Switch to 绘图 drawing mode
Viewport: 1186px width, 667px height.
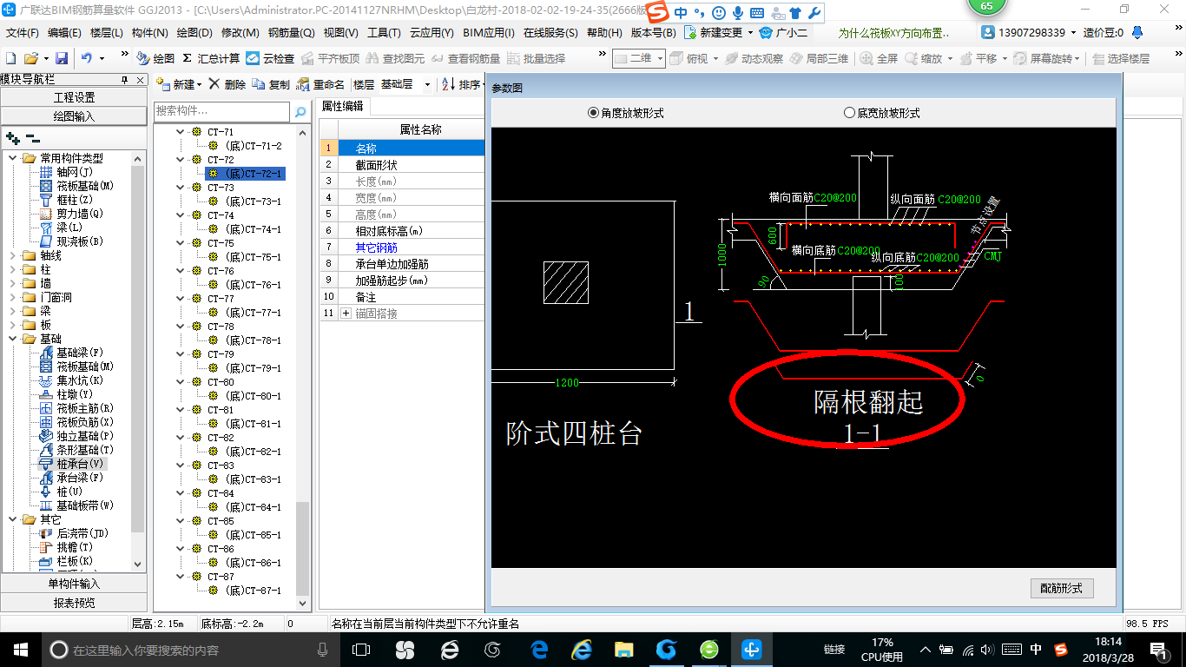click(155, 58)
